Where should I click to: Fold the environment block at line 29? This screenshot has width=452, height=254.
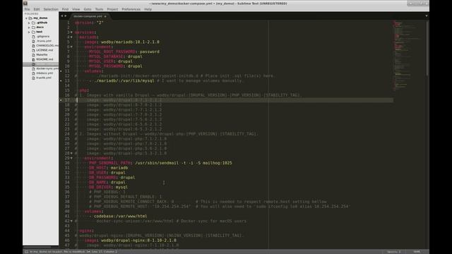point(71,158)
